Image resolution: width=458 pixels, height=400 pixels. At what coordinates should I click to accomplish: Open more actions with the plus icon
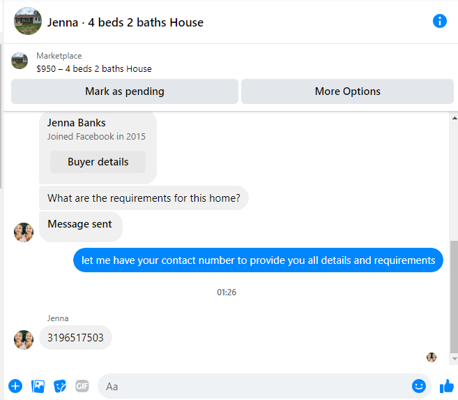click(x=15, y=386)
